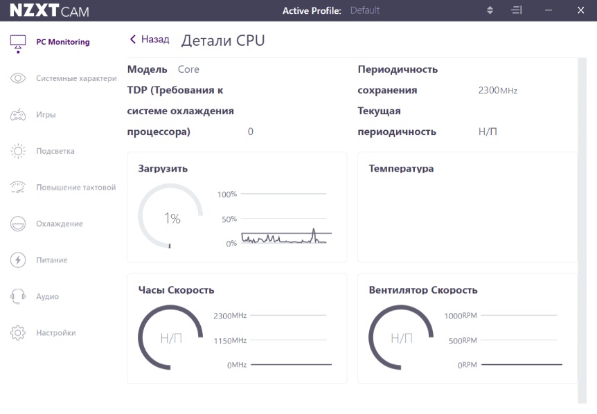
Task: Open Аудио with the headset icon
Action: (18, 296)
